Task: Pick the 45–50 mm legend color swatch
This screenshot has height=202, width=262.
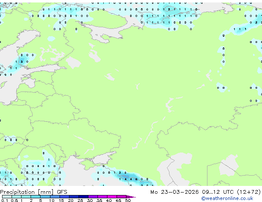Action: [121, 197]
